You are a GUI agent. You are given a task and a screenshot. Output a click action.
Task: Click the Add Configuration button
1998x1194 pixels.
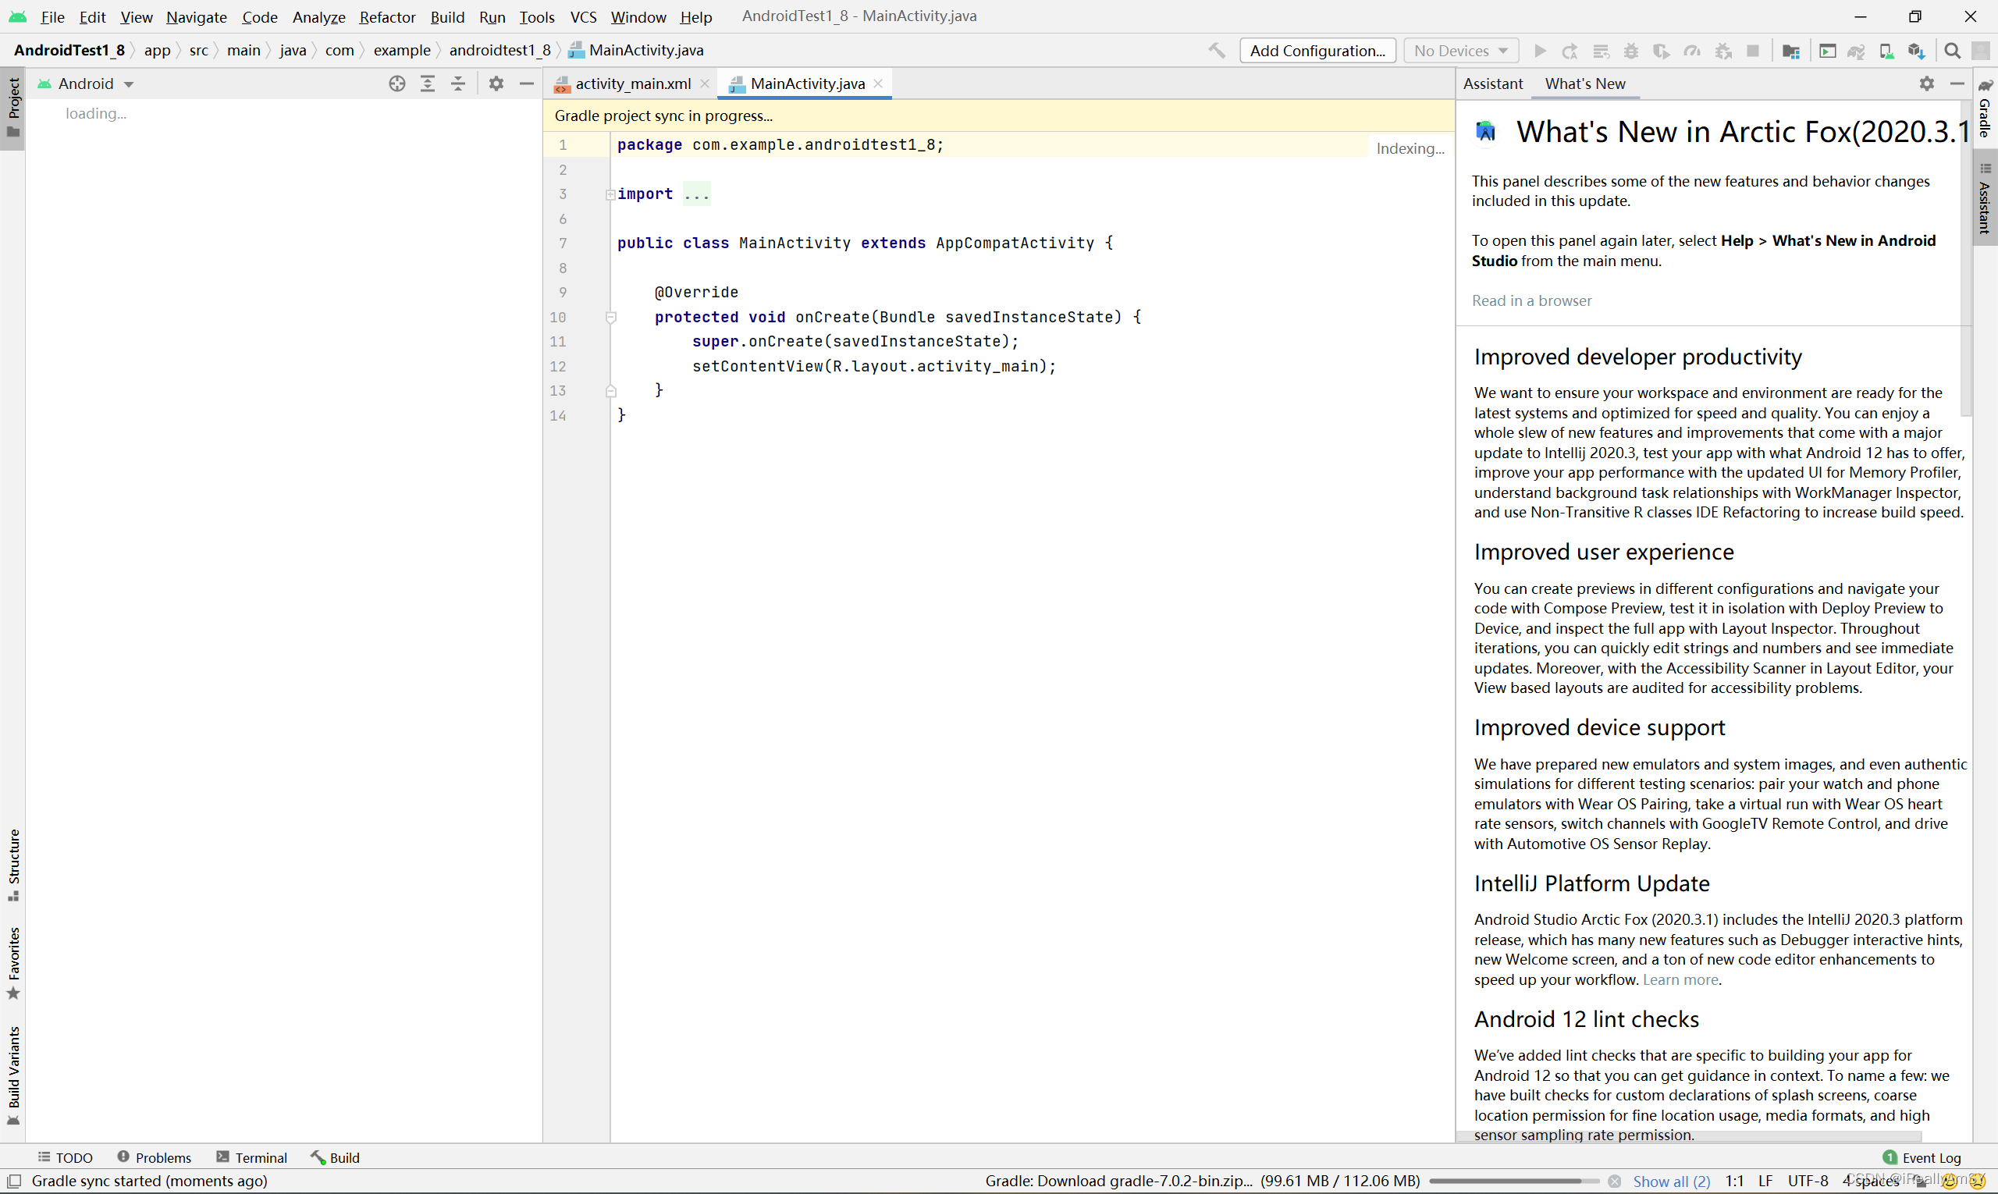(1317, 51)
